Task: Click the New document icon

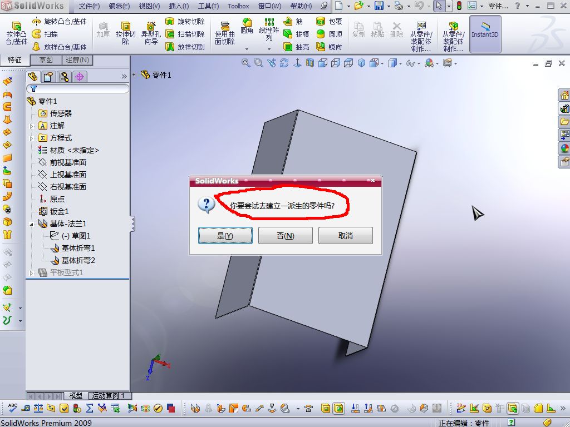Action: 339,6
